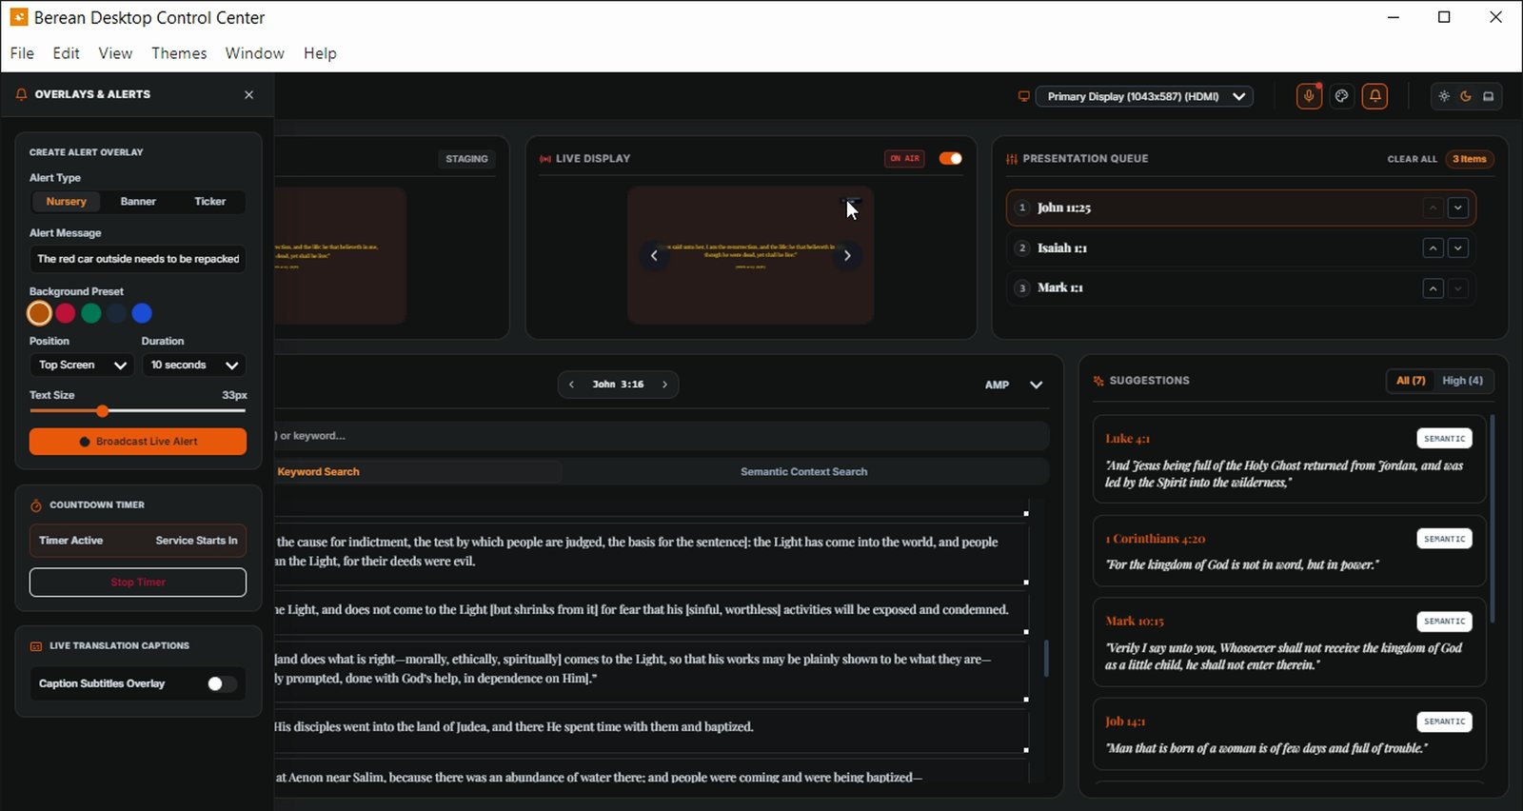The width and height of the screenshot is (1523, 811).
Task: Move Mark 1:1 up in queue
Action: click(1434, 288)
